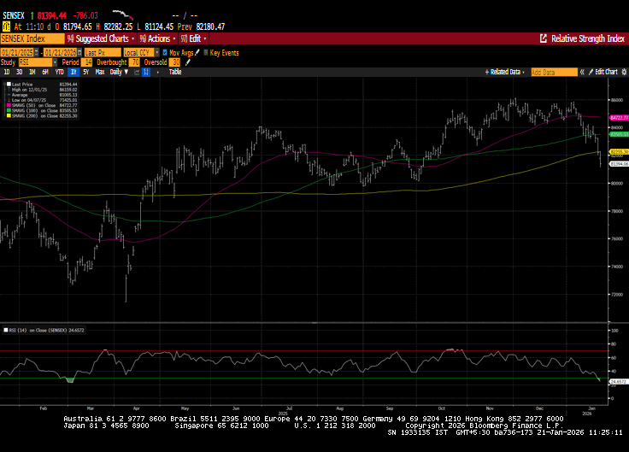Collapse panel with double left chevron icon
This screenshot has width=629, height=452.
[x=582, y=72]
